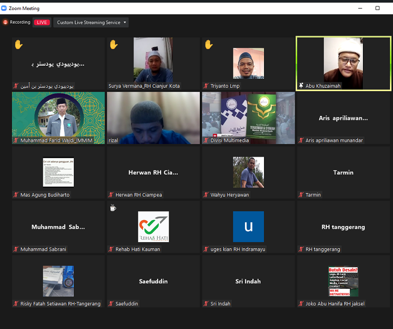This screenshot has width=393, height=329.
Task: Click the 'Muhammad Sab...' center name text
Action: click(x=58, y=227)
